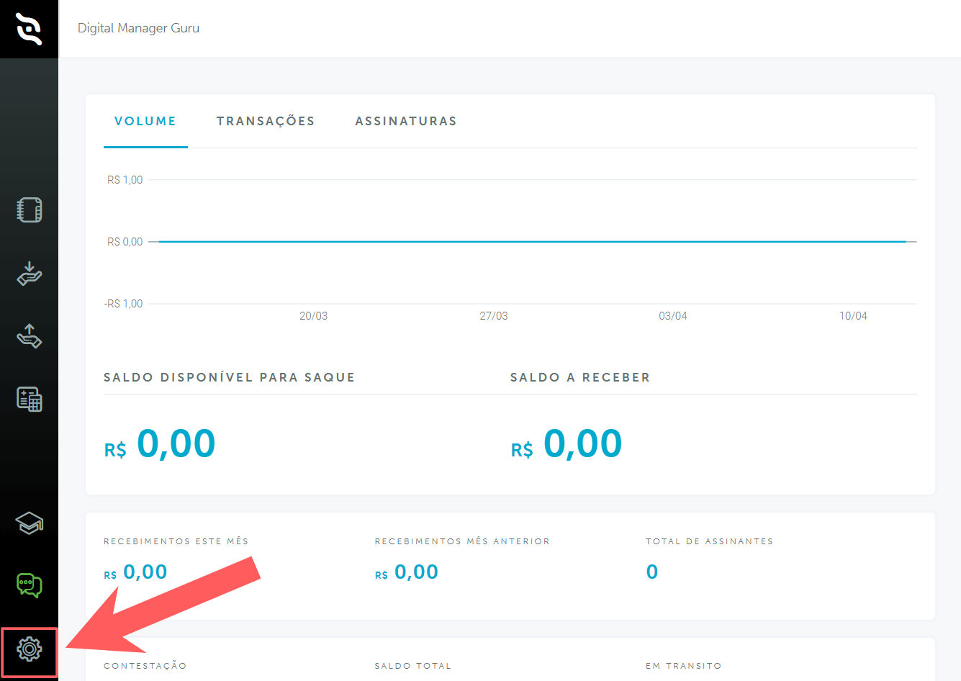Click the hand with down-arrow sidebar icon

point(29,274)
